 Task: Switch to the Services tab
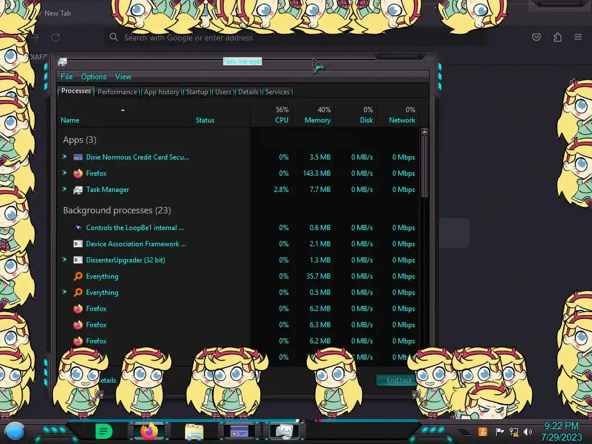pos(277,92)
